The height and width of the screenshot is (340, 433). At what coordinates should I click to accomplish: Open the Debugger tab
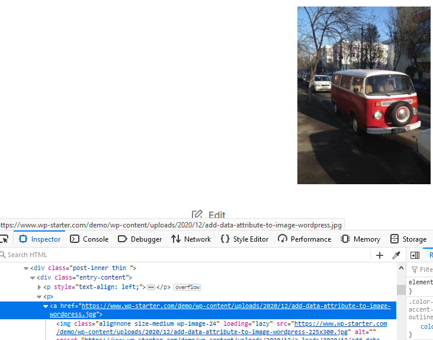(140, 239)
